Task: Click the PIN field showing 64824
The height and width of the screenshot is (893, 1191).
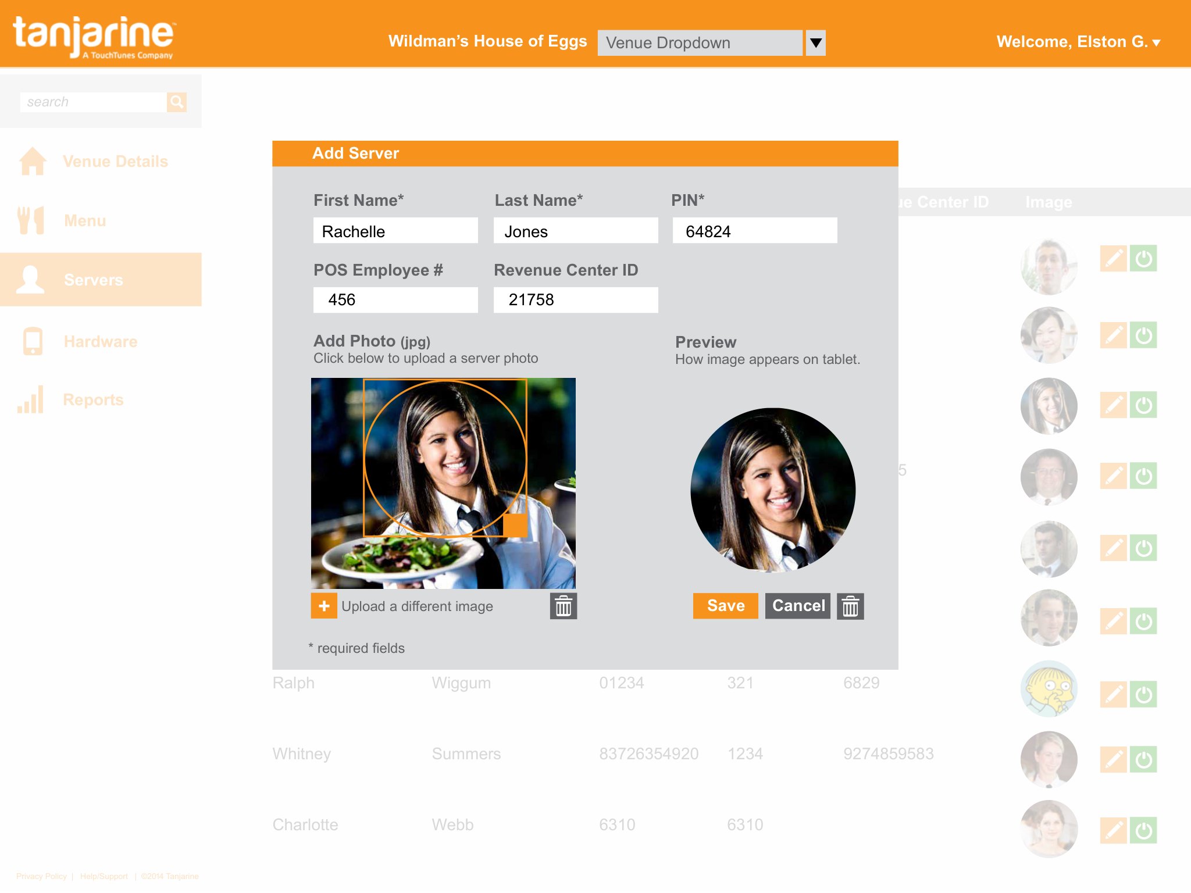Action: coord(755,231)
